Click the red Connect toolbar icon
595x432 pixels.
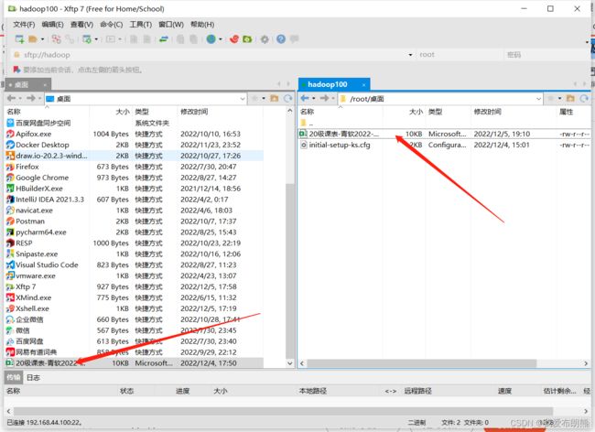56,39
